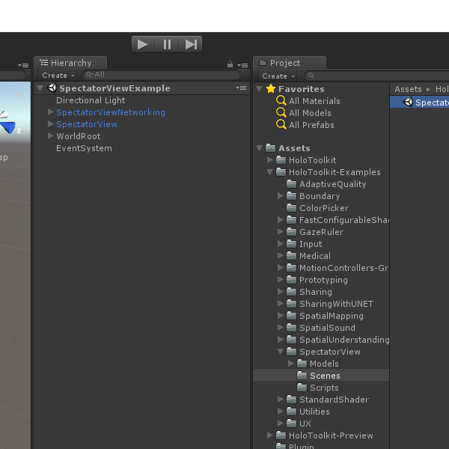This screenshot has width=449, height=449.
Task: Select the ColorPicker folder icon
Action: pos(292,207)
